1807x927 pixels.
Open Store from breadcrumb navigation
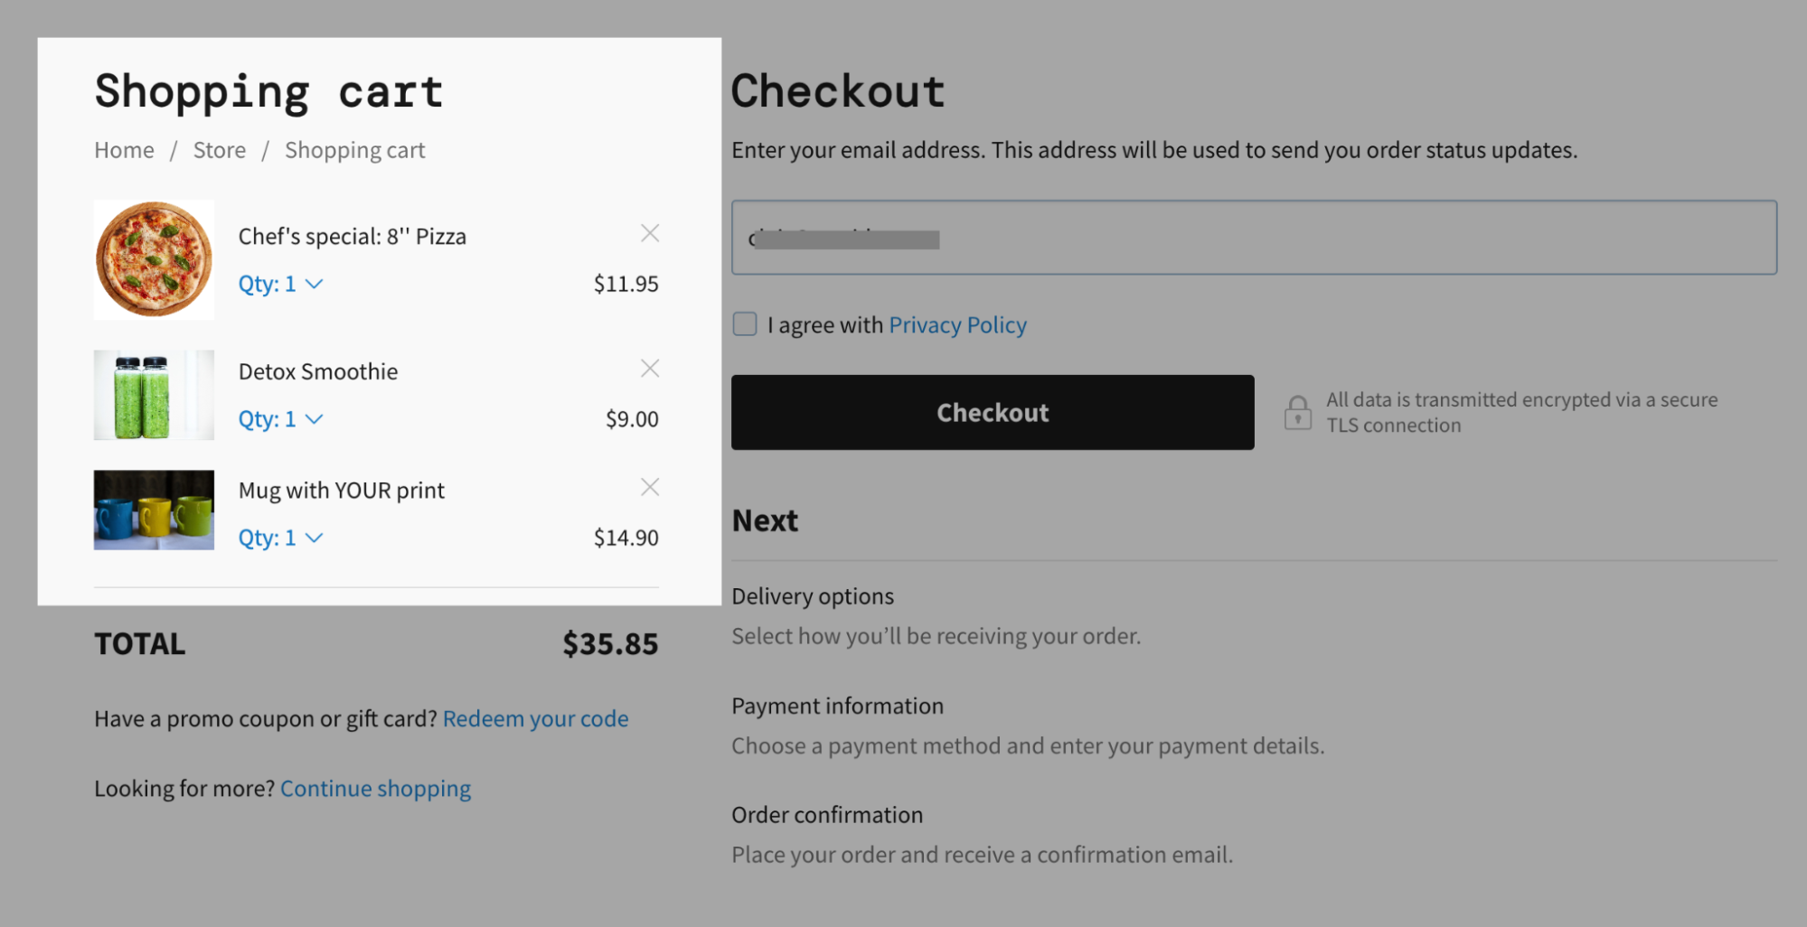219,150
